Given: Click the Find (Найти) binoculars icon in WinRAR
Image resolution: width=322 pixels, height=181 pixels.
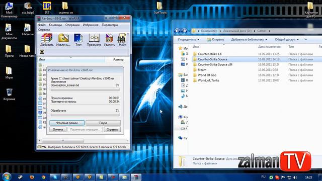Looking at the screenshot, I should 122,40.
